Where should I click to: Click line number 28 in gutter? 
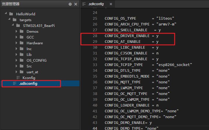(x=95, y=36)
